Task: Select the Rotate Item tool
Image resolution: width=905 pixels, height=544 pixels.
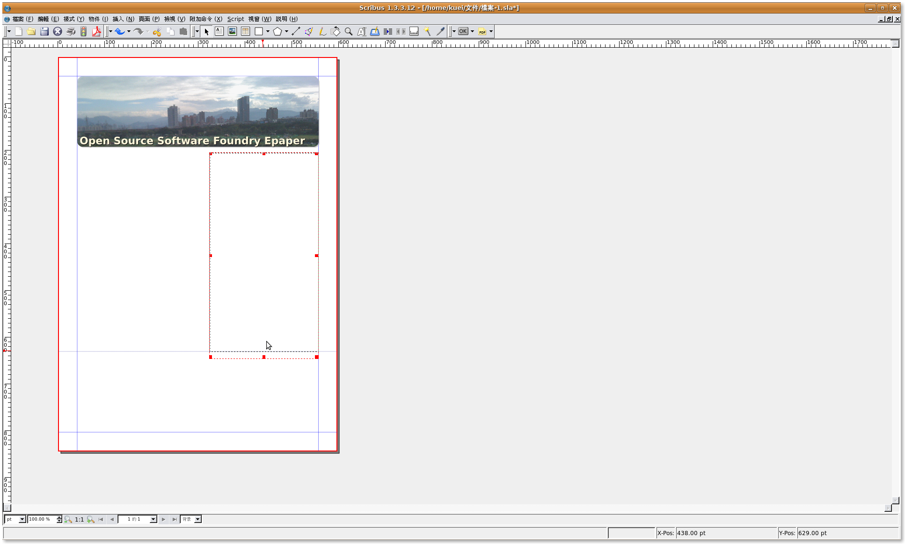Action: tap(336, 31)
